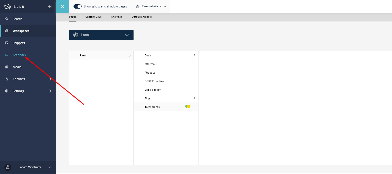The image size is (392, 174).
Task: Click the Snippets sidebar icon
Action: pyautogui.click(x=7, y=43)
